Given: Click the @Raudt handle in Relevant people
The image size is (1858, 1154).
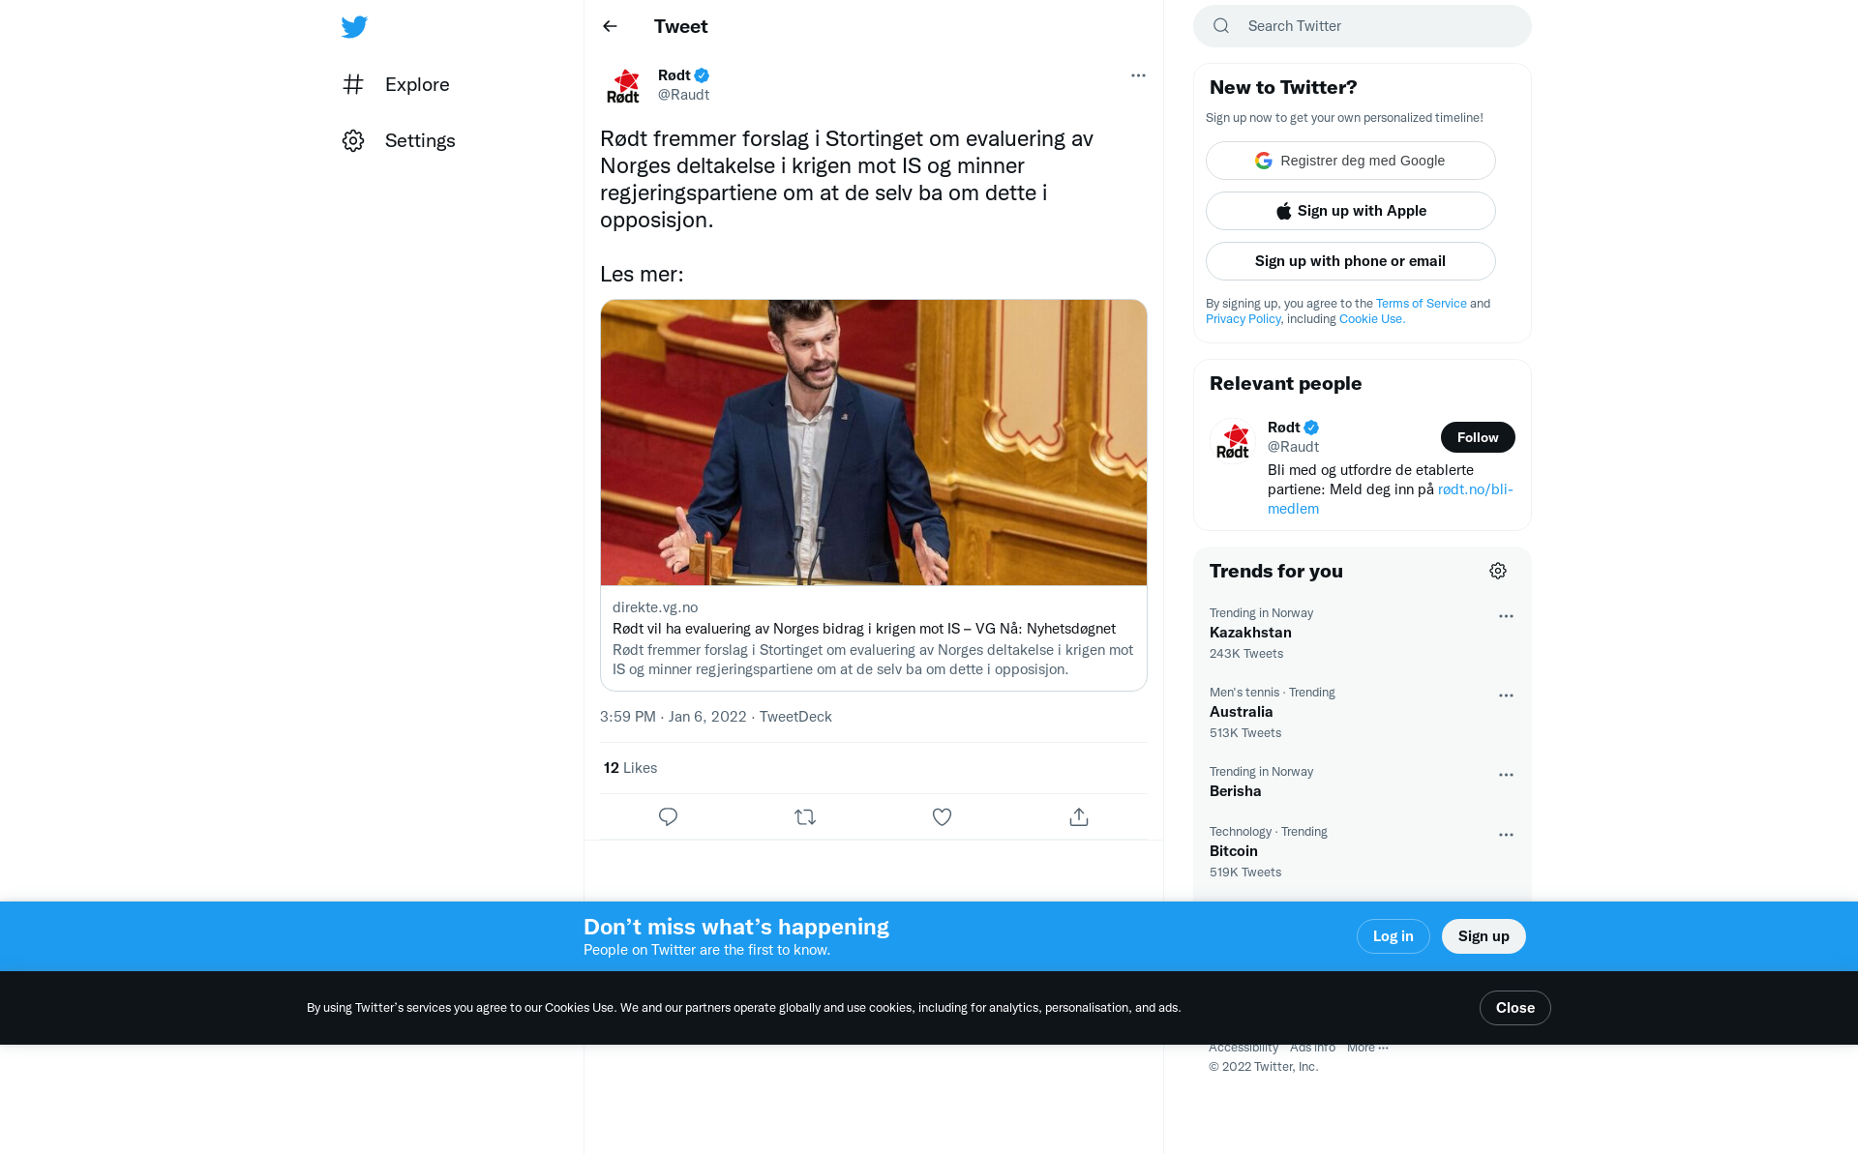Looking at the screenshot, I should point(1293,447).
